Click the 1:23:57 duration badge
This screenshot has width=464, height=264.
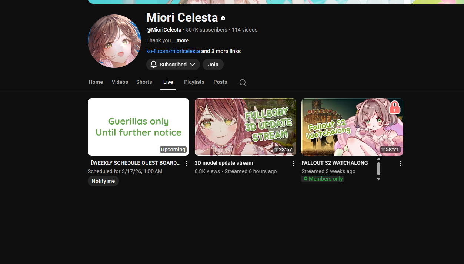click(283, 150)
